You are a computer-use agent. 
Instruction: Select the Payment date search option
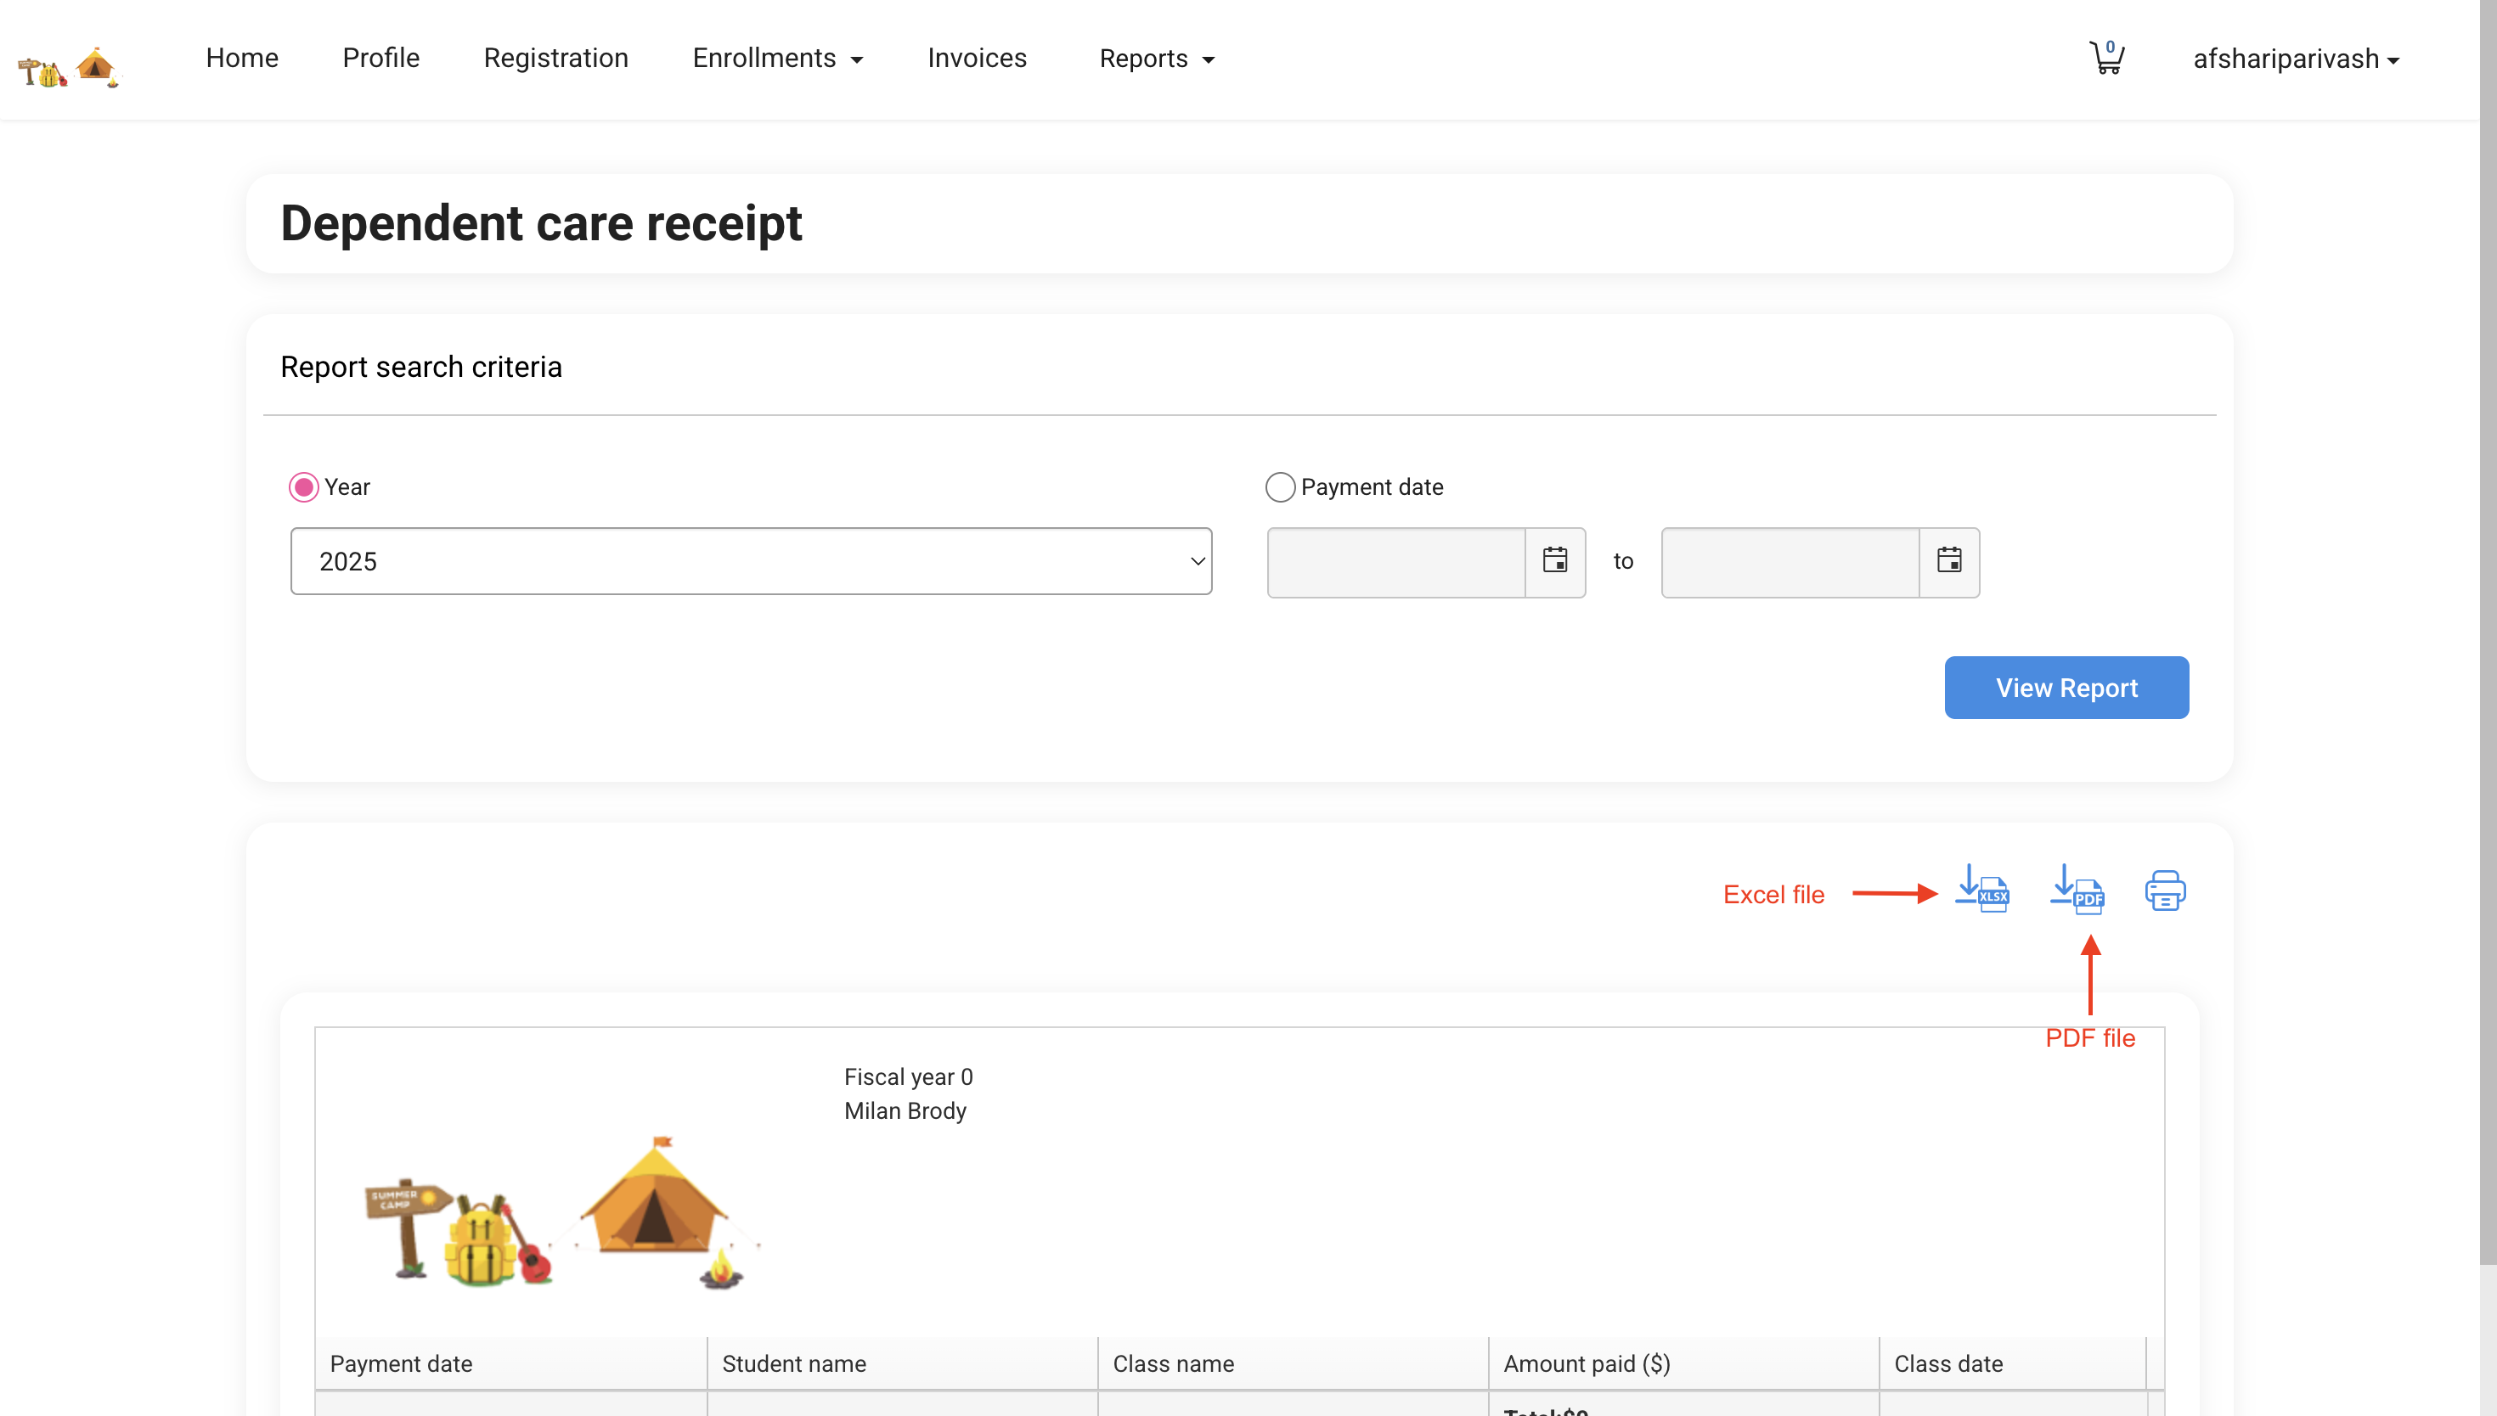[1279, 486]
